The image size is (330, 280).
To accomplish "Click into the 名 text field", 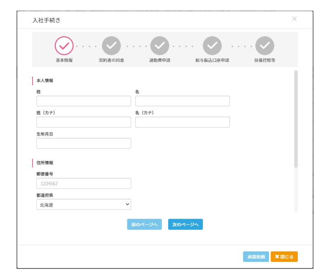I will pyautogui.click(x=182, y=101).
